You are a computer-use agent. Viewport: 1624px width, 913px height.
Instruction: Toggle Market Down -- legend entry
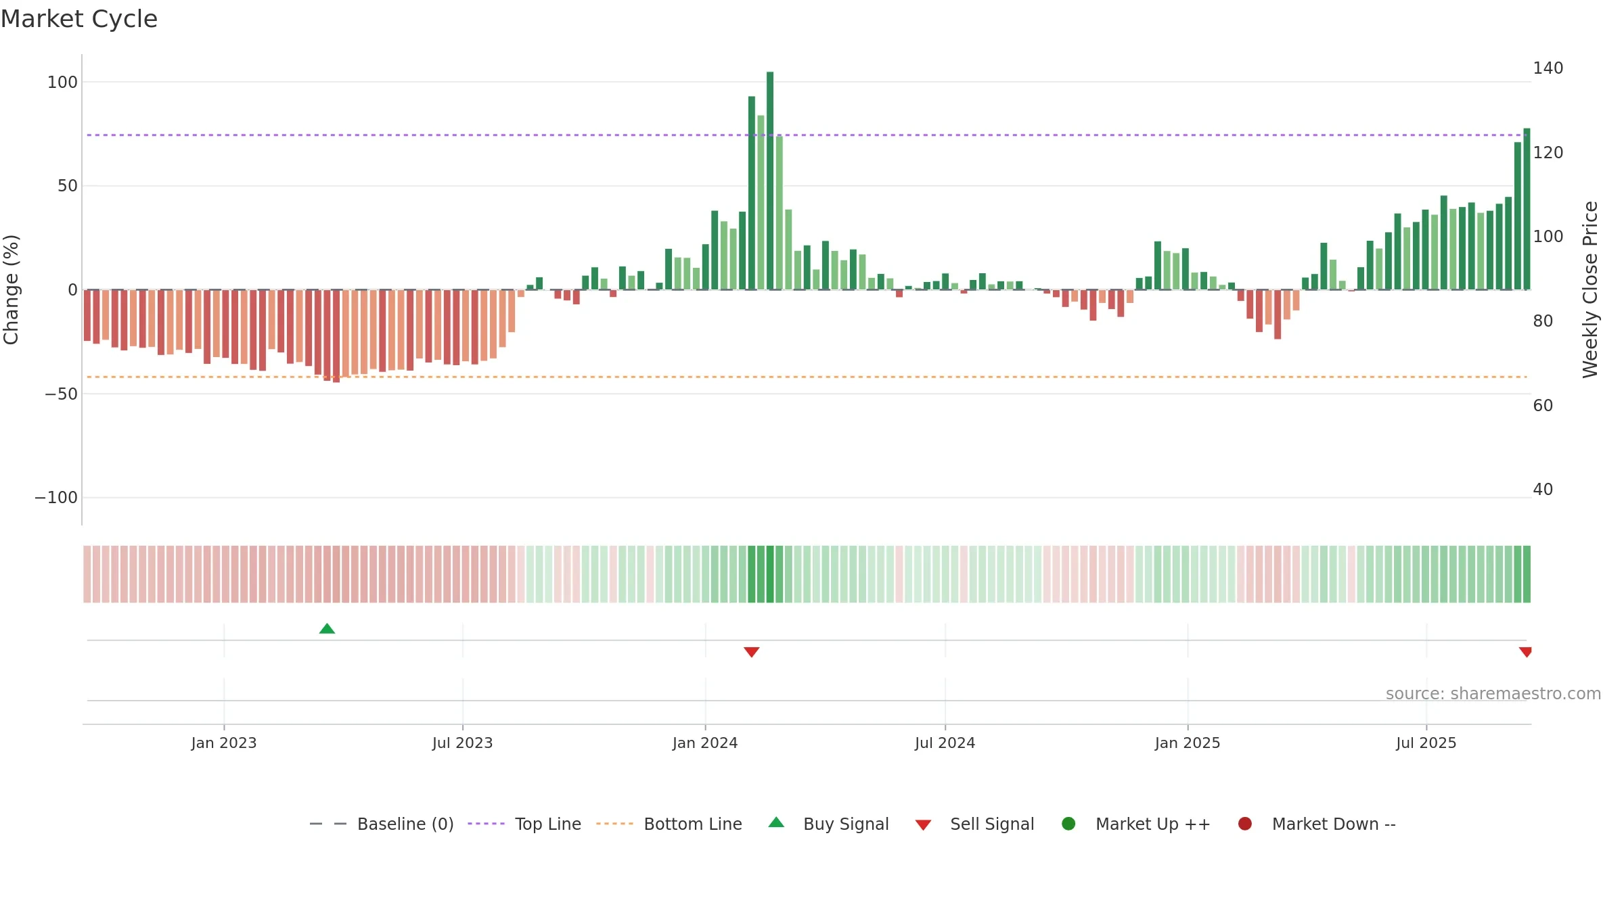(1317, 824)
